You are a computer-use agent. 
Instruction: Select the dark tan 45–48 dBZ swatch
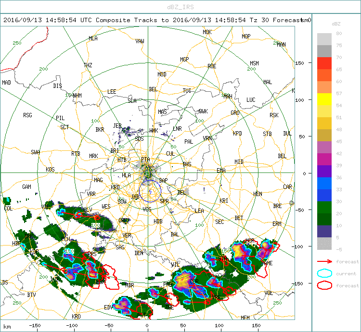324,135
